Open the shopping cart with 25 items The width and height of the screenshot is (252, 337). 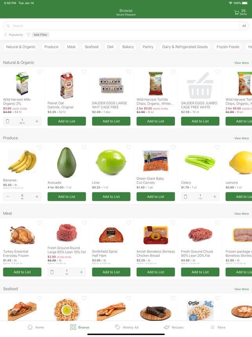[x=240, y=12]
